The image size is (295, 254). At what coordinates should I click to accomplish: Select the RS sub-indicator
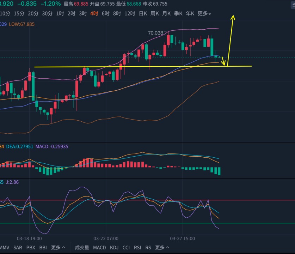(148, 248)
